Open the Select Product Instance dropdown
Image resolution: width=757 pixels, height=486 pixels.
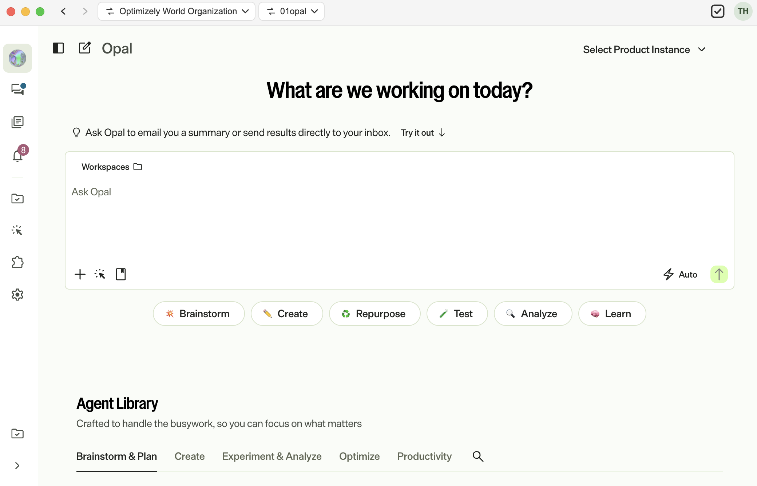(644, 49)
